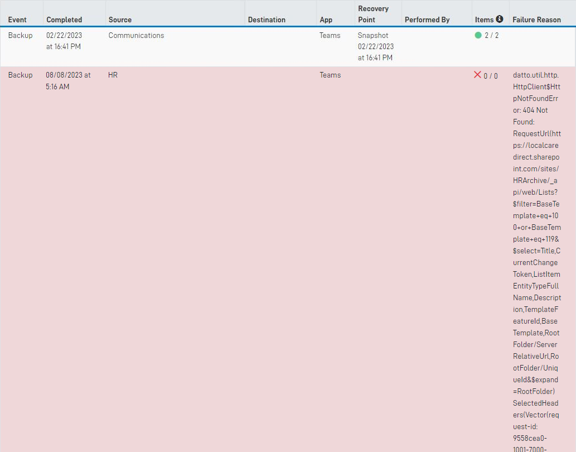This screenshot has height=452, width=576.
Task: Click the datto.util.http failure reason text
Action: (537, 262)
